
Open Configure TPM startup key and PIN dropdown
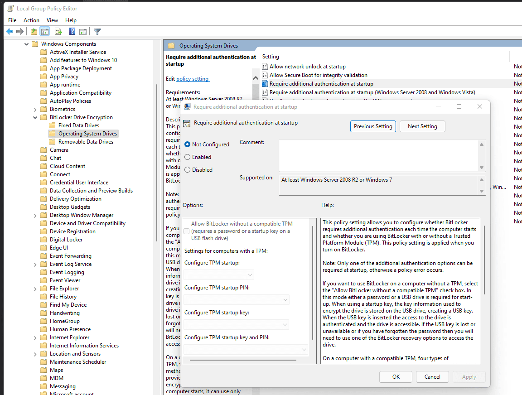pos(246,349)
